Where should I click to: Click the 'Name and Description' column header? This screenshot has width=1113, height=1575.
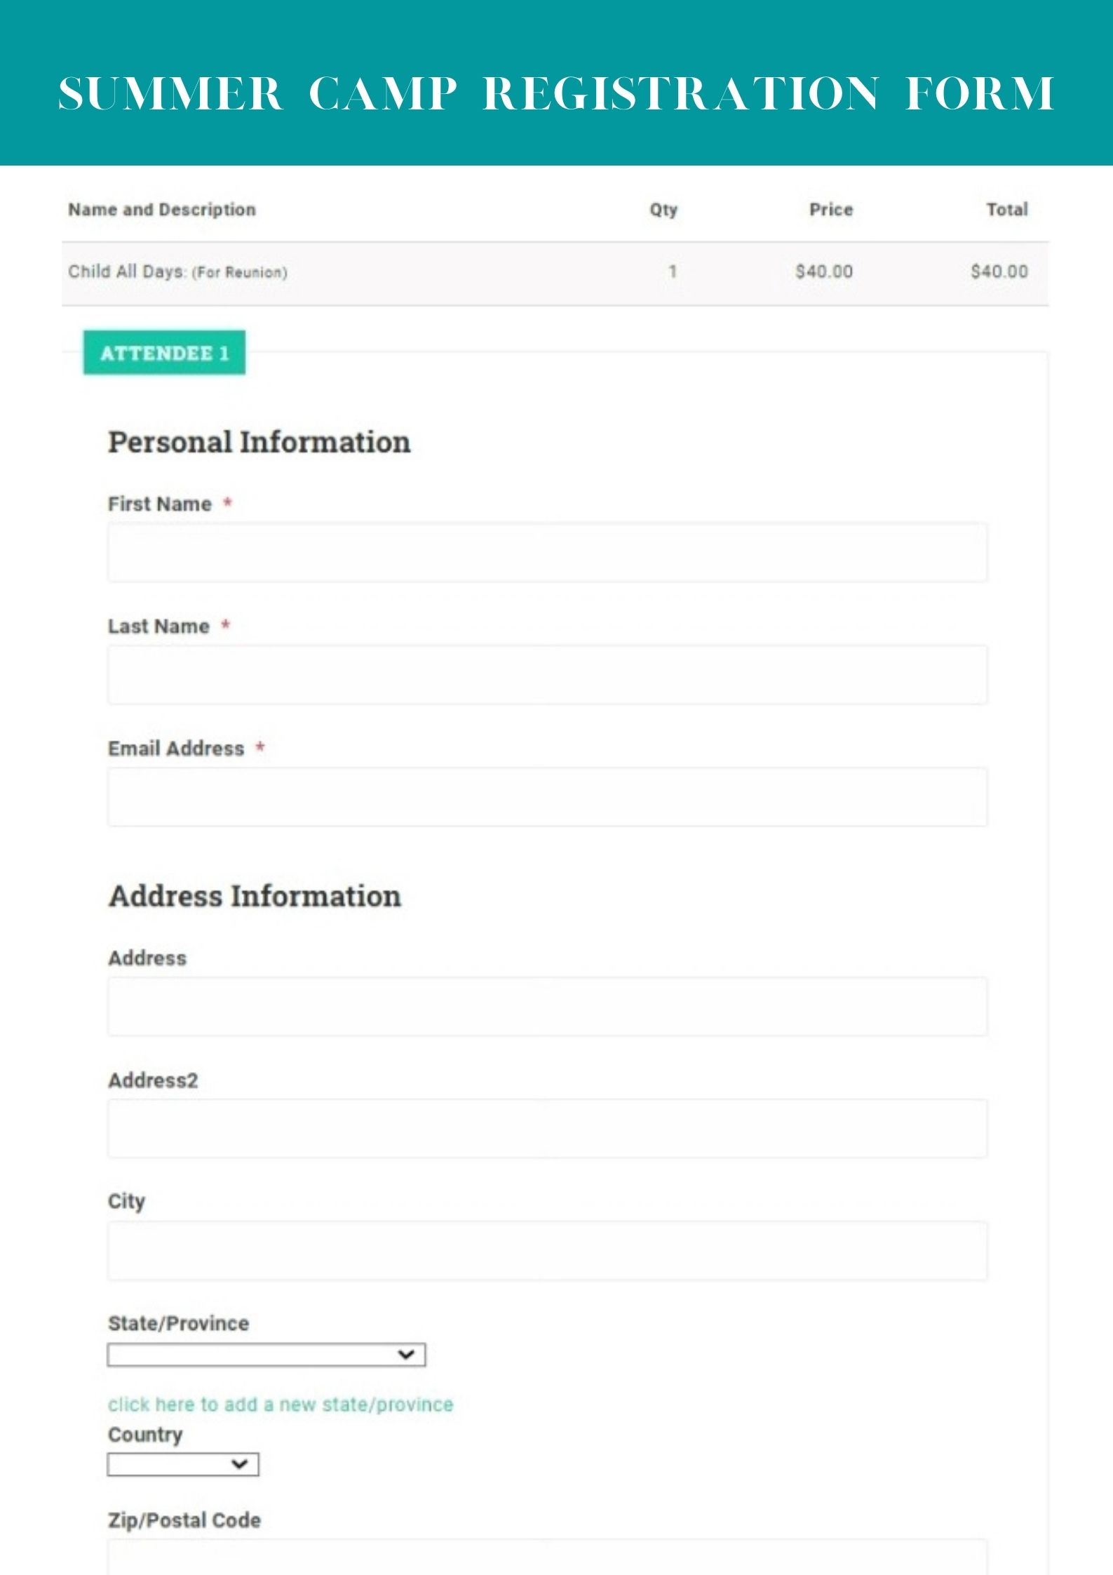pos(162,210)
